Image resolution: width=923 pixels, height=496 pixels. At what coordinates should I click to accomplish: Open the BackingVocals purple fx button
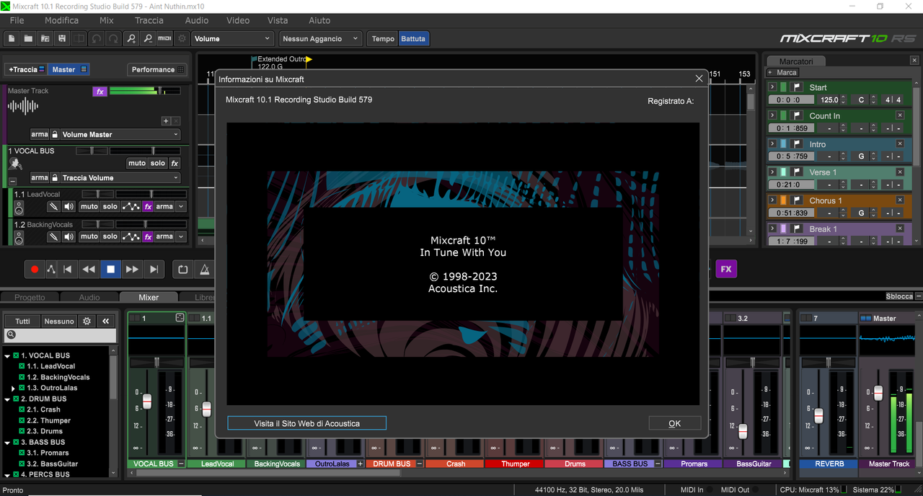[148, 236]
